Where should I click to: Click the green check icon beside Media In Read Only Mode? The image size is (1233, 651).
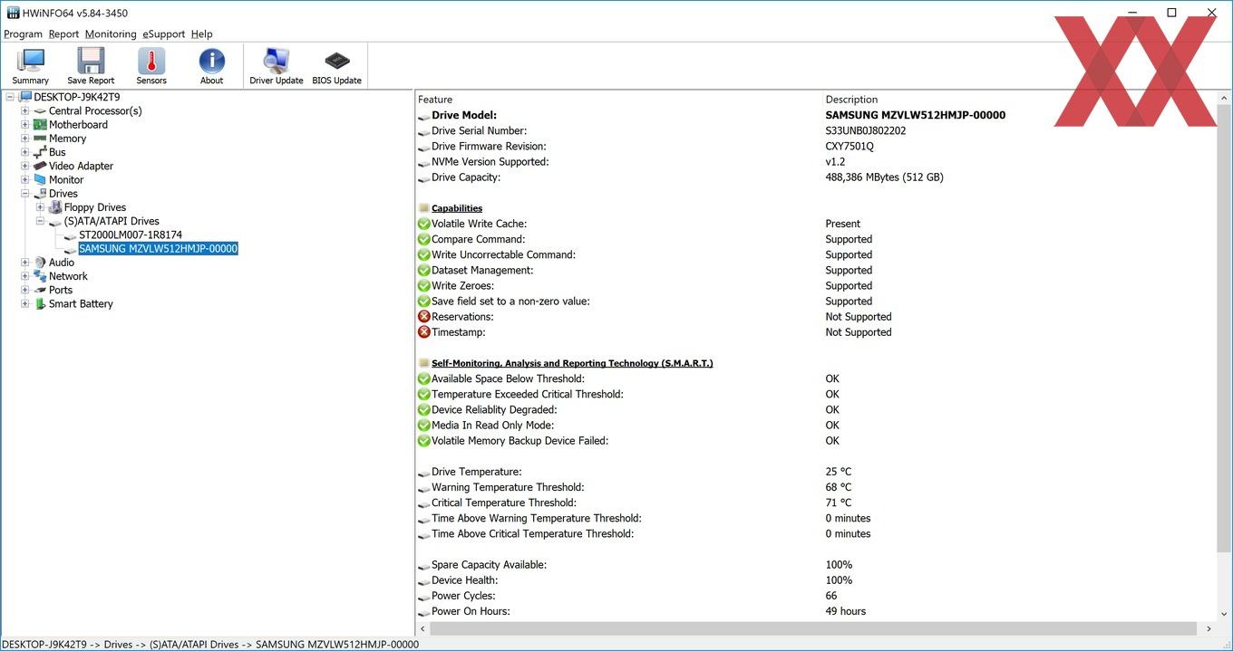pyautogui.click(x=423, y=426)
